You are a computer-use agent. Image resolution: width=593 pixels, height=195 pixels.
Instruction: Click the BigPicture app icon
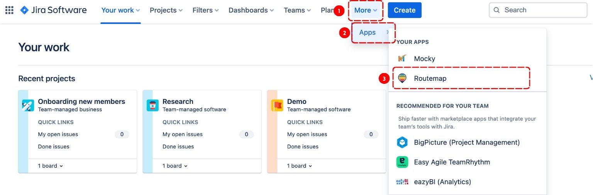click(x=402, y=143)
